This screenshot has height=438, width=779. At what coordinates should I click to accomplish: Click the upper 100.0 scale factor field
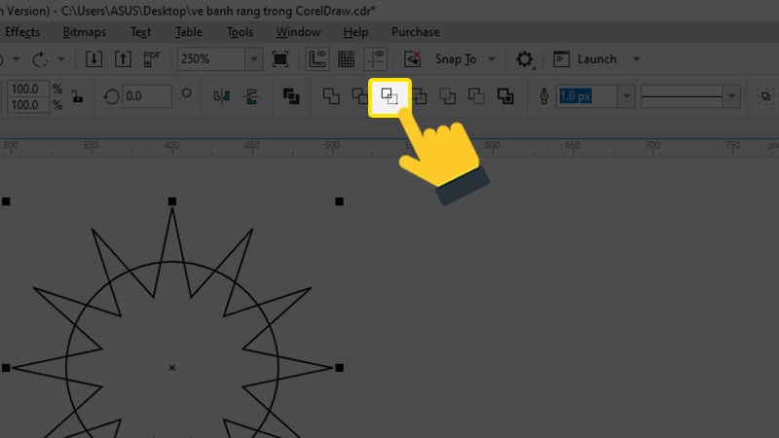pyautogui.click(x=28, y=89)
